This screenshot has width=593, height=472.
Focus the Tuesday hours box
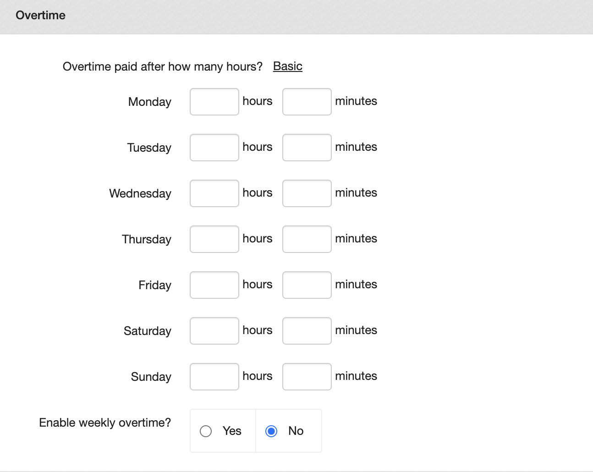coord(214,148)
